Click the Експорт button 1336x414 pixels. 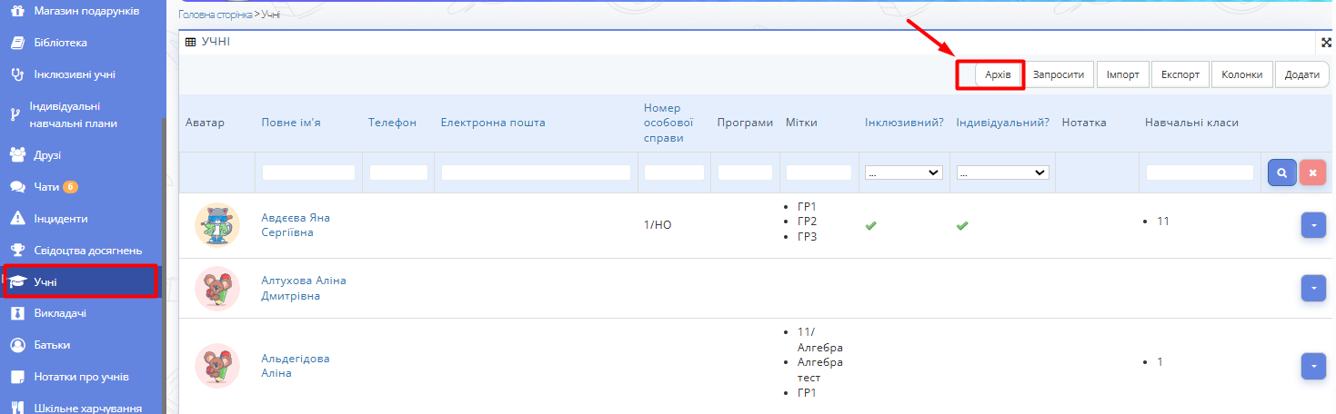point(1180,75)
